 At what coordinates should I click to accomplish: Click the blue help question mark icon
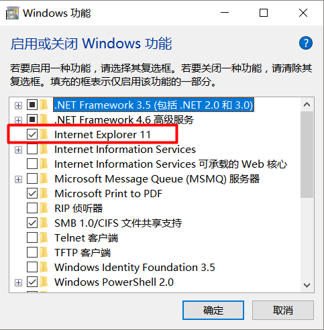tap(306, 43)
